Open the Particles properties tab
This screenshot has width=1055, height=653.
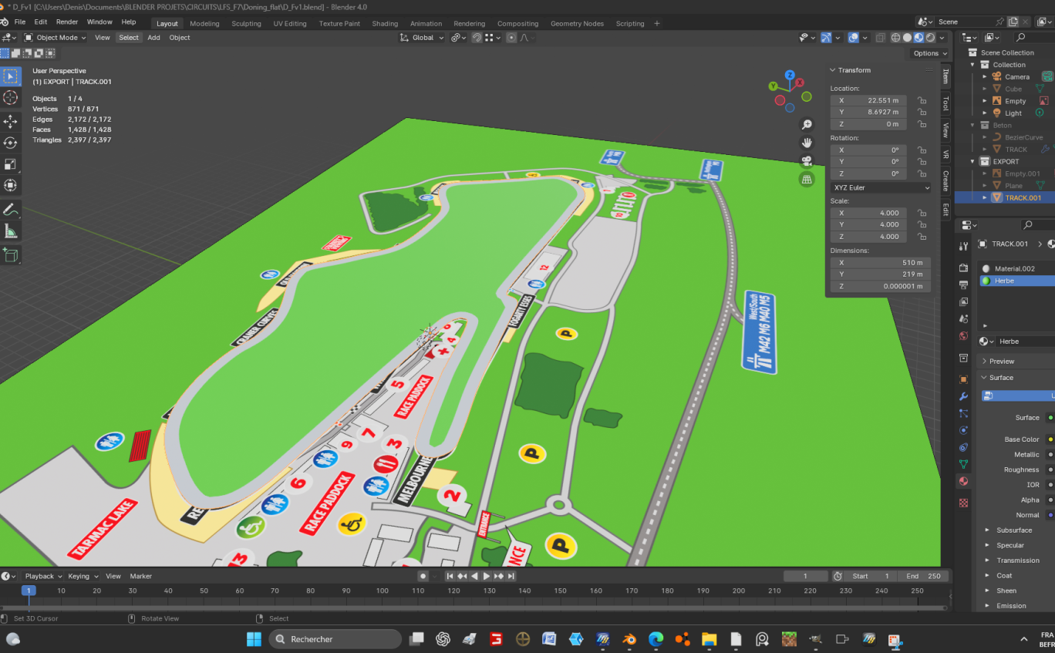(x=963, y=413)
